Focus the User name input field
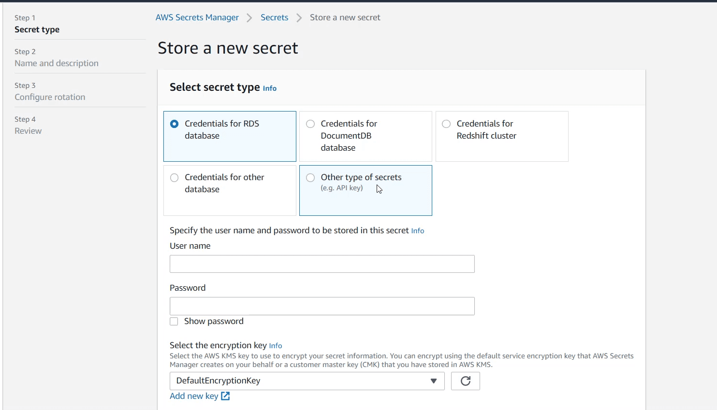This screenshot has width=717, height=410. (x=322, y=264)
